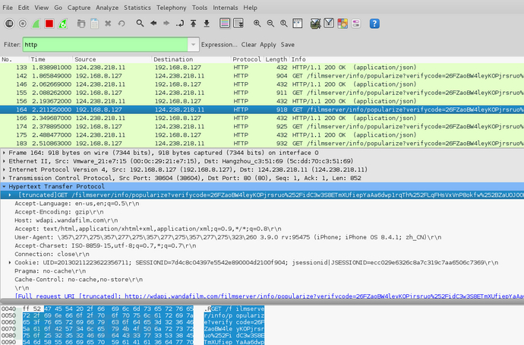The width and height of the screenshot is (524, 345).
Task: Select packet number 174 row
Action: tap(262, 126)
